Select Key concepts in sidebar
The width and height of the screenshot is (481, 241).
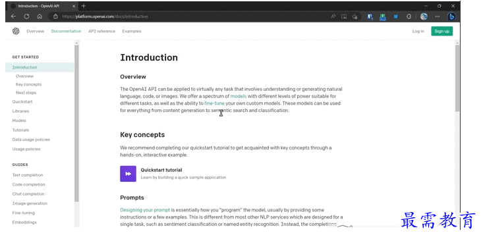(x=28, y=84)
